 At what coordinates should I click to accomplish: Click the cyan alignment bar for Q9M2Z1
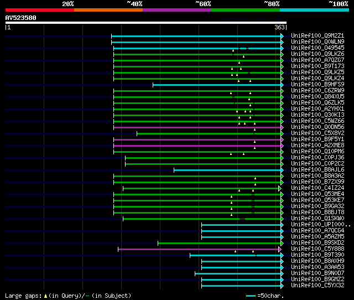[196, 36]
